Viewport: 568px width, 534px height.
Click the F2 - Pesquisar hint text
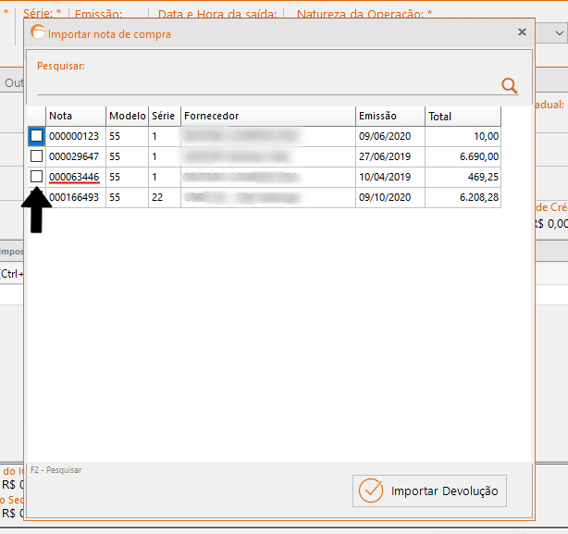(x=56, y=470)
